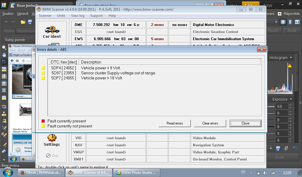Open the Units menu
The height and width of the screenshot is (177, 302).
click(x=61, y=16)
